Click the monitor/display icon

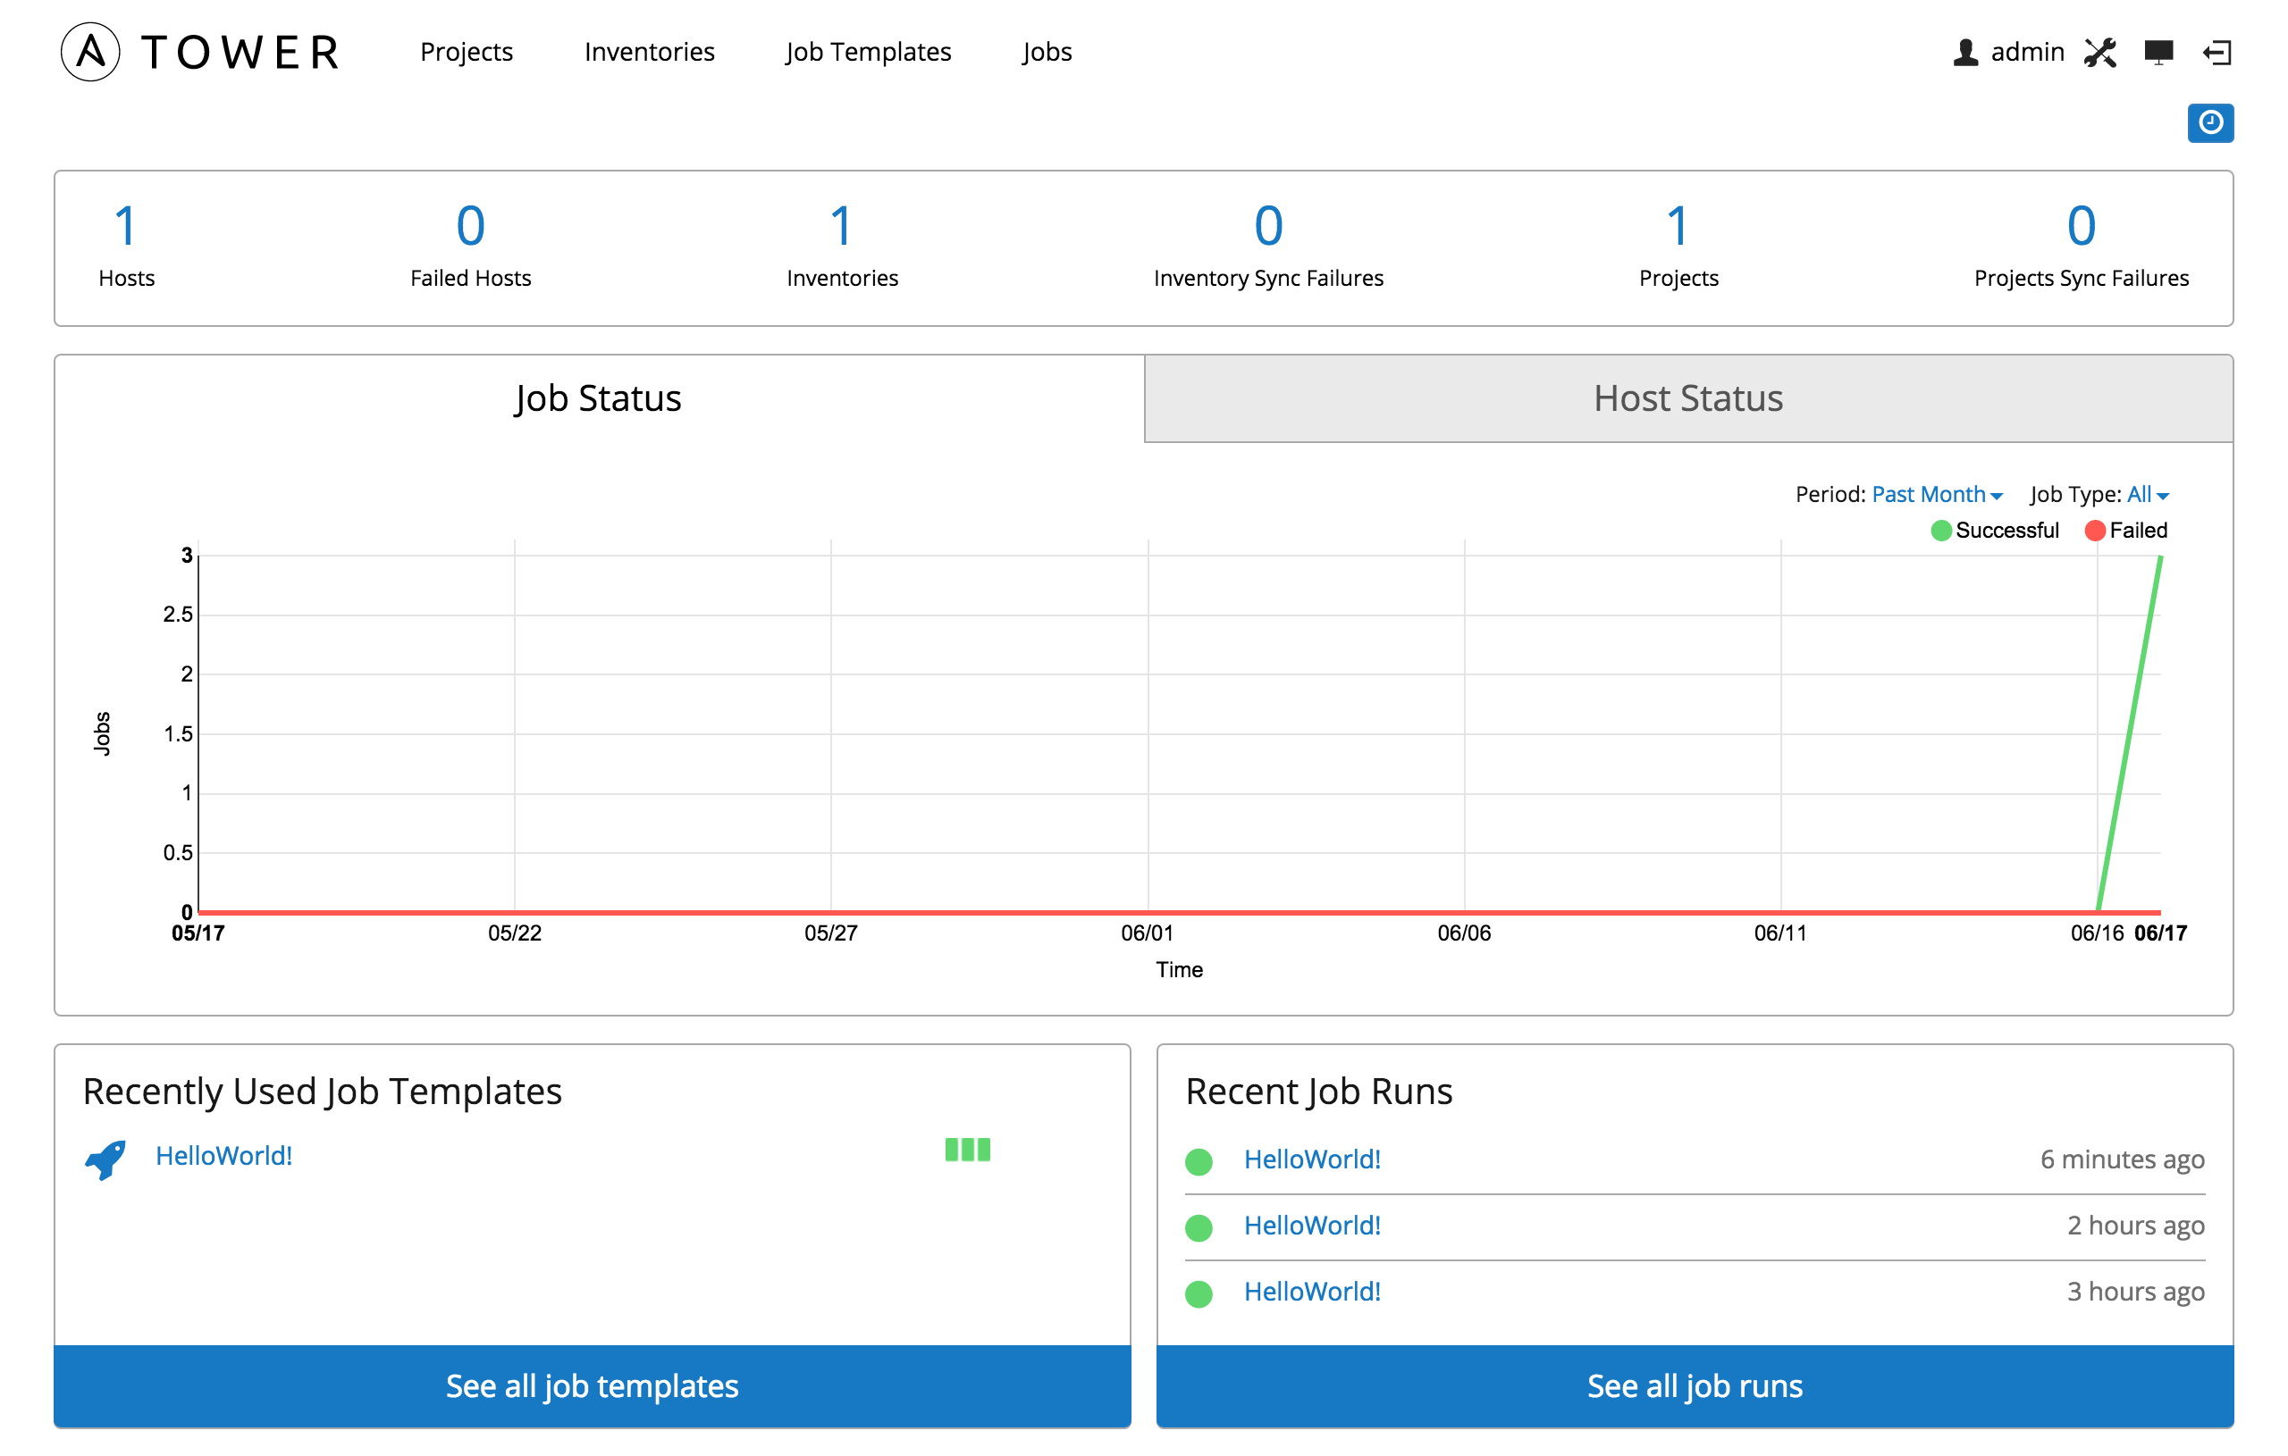pyautogui.click(x=2159, y=50)
